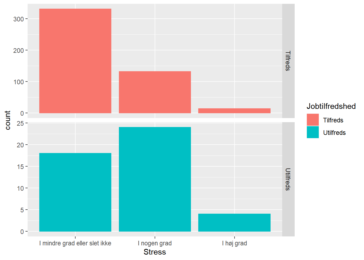Click the 'Stress' x-axis title
364x260 pixels.
155,252
